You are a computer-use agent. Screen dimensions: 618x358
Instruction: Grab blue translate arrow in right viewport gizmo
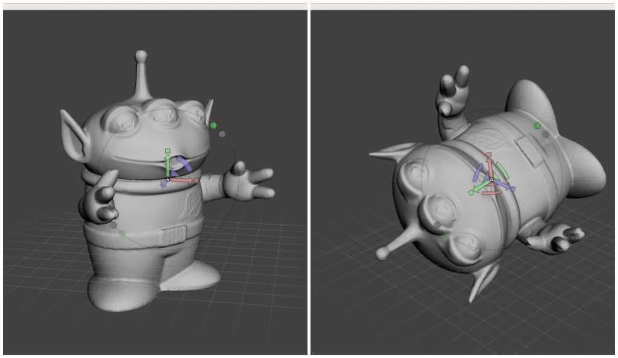pyautogui.click(x=502, y=184)
